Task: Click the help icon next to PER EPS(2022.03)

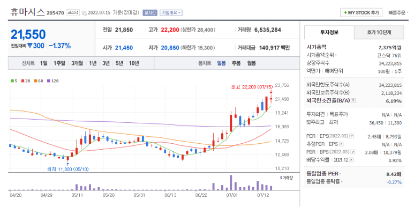Action: [351, 136]
